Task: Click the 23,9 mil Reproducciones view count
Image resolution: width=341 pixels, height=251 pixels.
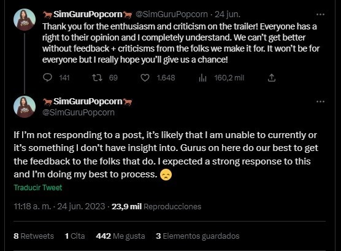Action: pyautogui.click(x=156, y=206)
